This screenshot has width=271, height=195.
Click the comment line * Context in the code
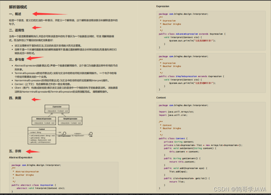166,125
